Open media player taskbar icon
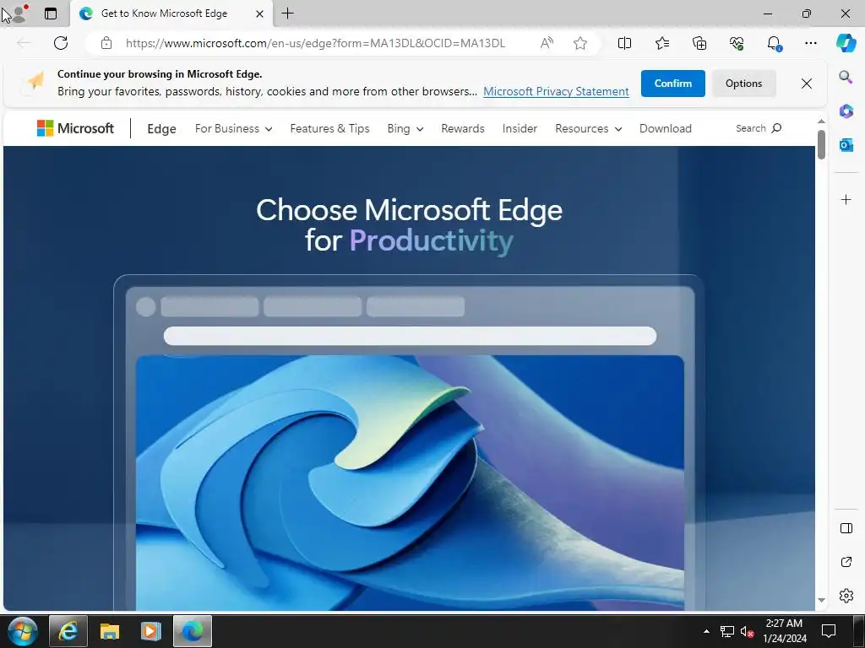This screenshot has width=865, height=648. point(150,631)
